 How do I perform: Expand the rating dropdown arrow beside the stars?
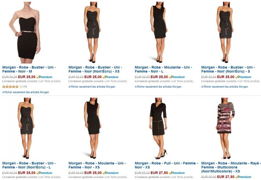click(x=21, y=87)
